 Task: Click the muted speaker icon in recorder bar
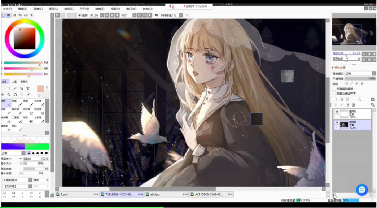coord(171,6)
